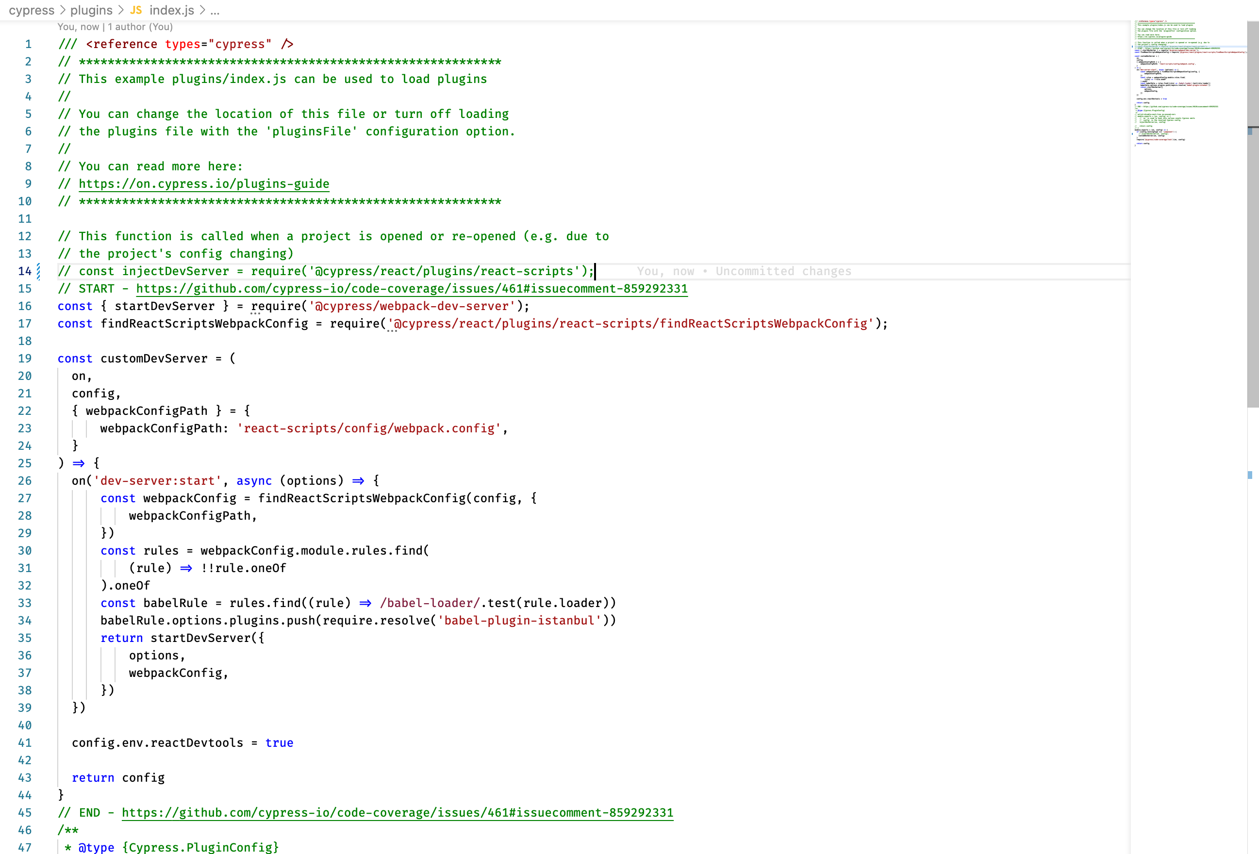Click line number 25 in the gutter
The image size is (1259, 854).
24,463
